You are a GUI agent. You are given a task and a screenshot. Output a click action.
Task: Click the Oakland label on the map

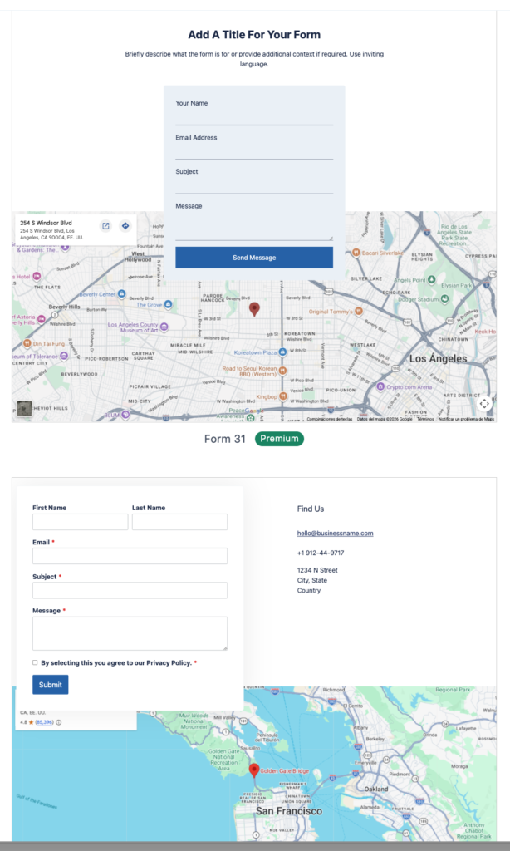coord(376,789)
